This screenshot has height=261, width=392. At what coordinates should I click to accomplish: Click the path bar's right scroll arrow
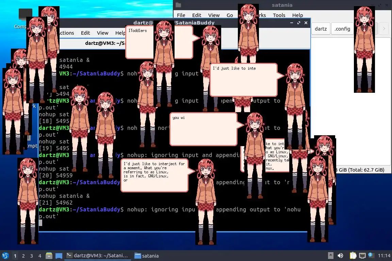pyautogui.click(x=384, y=29)
